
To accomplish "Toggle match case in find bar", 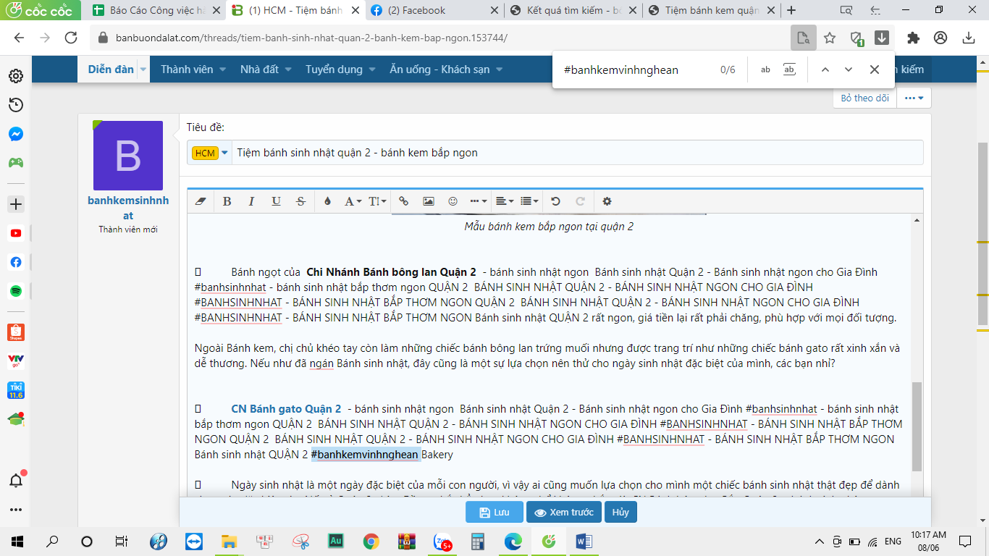I will pyautogui.click(x=765, y=69).
